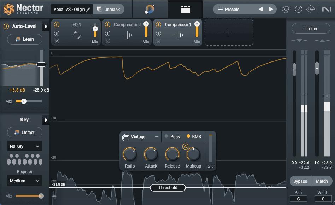Open the Vocal Assistant orb view

coord(150,9)
